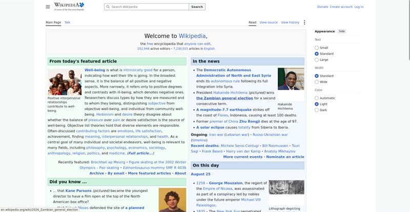Open the View source tab
The image size is (410, 212).
[x=269, y=23]
